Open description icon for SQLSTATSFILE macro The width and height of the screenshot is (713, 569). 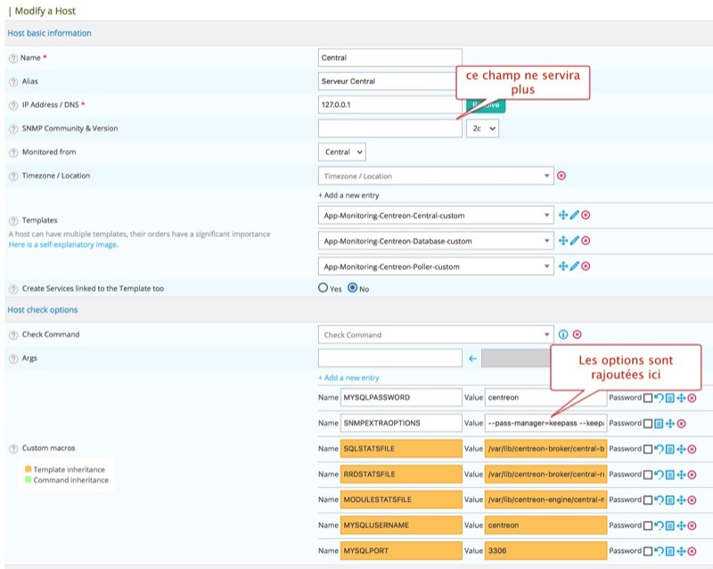tap(669, 449)
